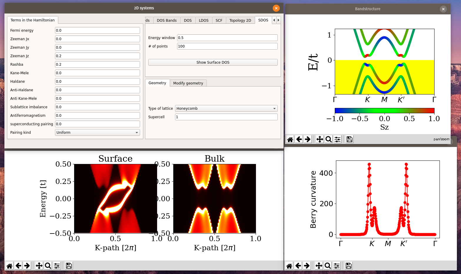Switch to the DOS tab
Screen dimensions: 461x274
pyautogui.click(x=188, y=20)
